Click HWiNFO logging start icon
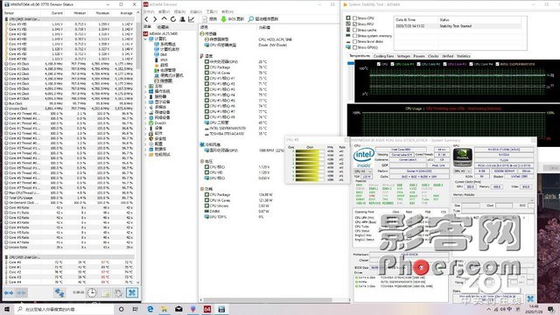The height and width of the screenshot is (315, 560). click(105, 293)
